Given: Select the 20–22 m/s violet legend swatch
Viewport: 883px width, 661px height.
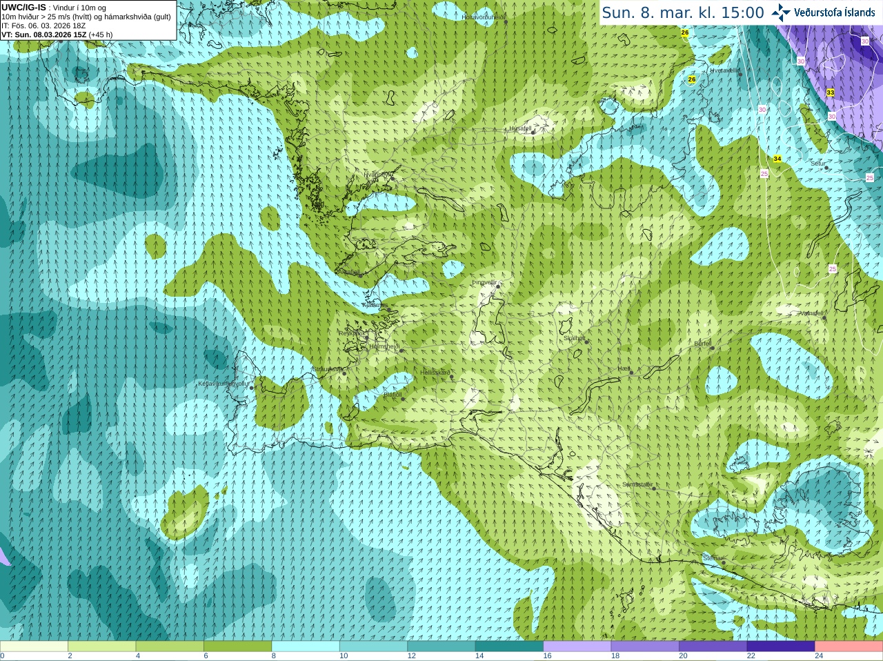Looking at the screenshot, I should click(713, 647).
